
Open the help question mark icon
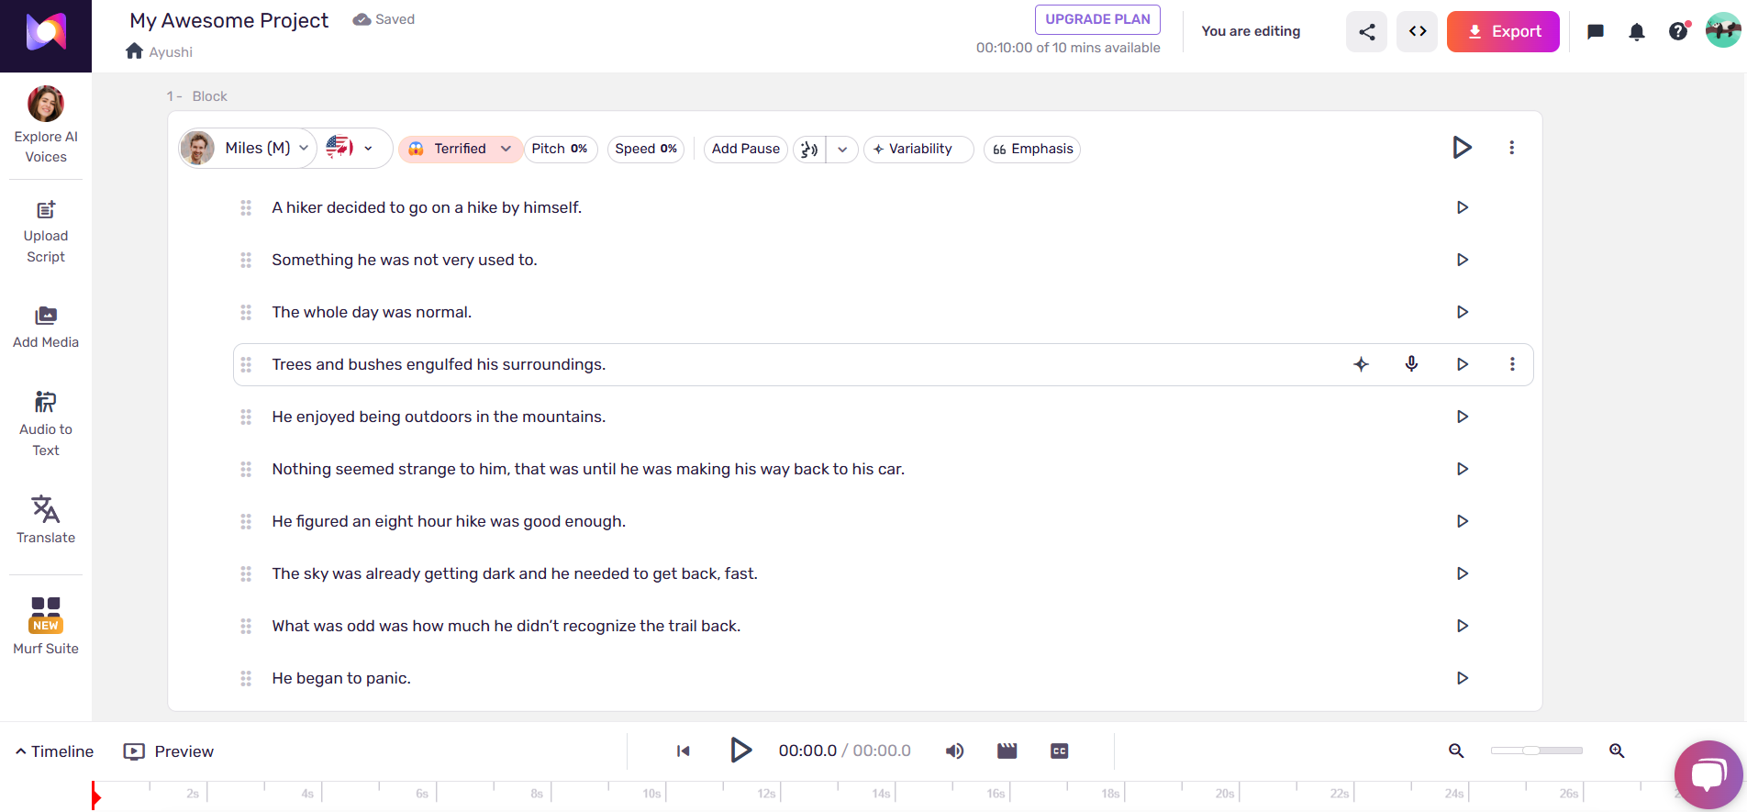coord(1678,32)
